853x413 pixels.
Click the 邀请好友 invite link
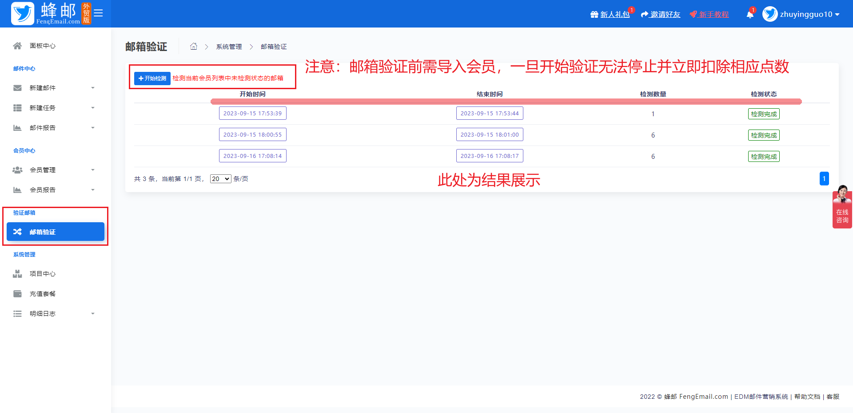coord(661,15)
